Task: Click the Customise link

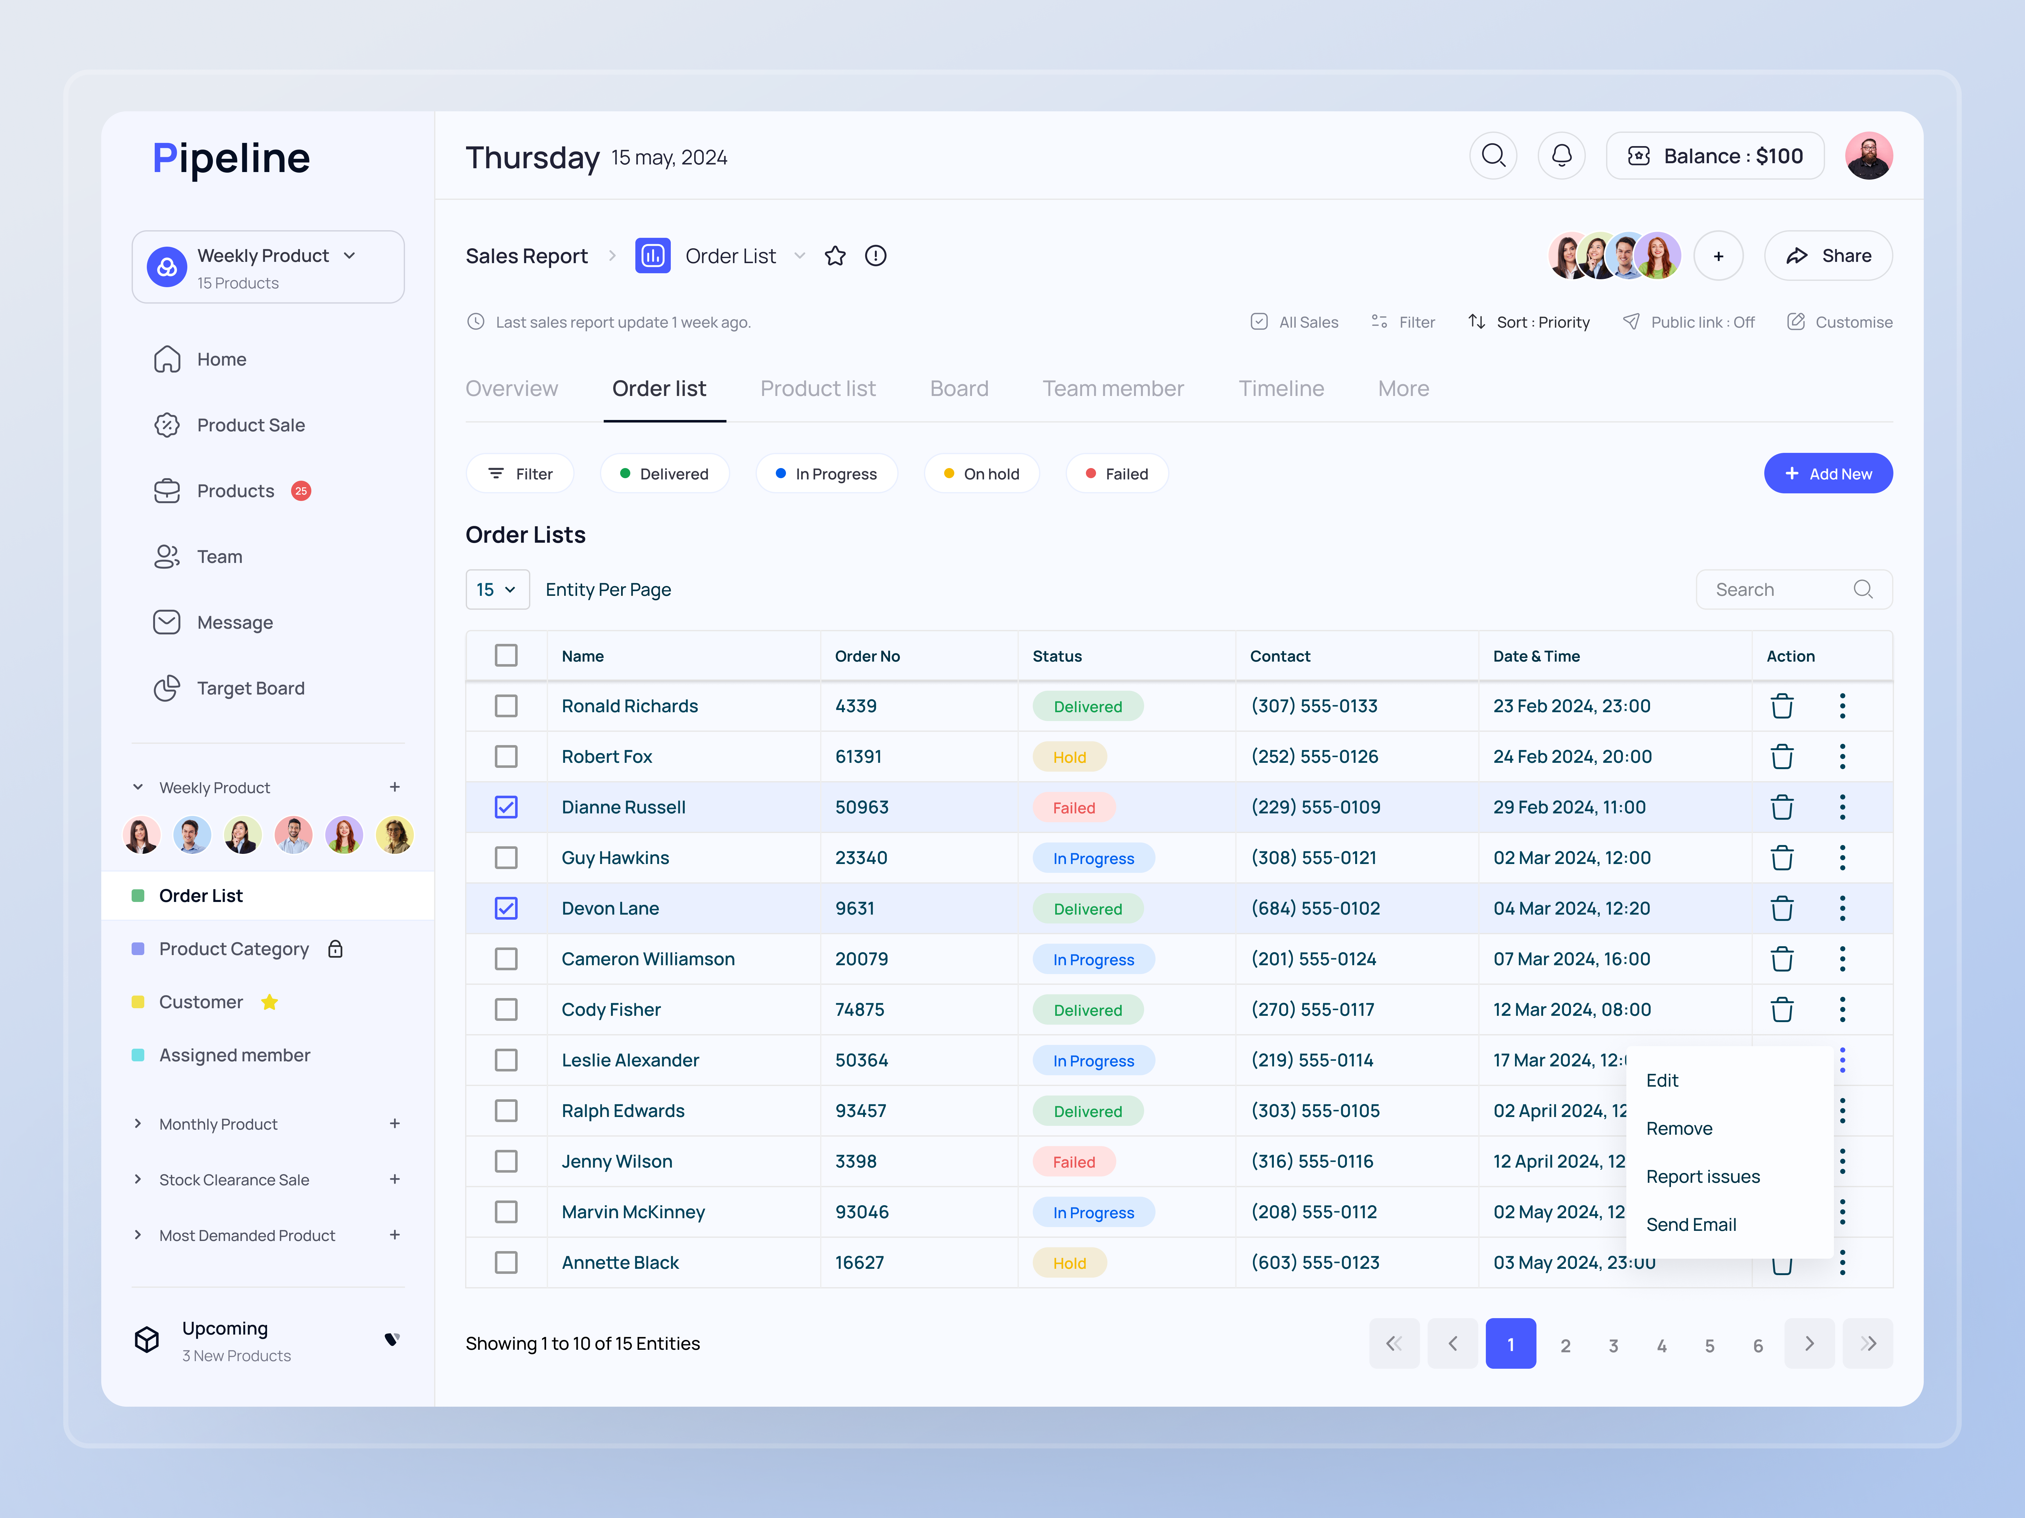Action: [1840, 322]
